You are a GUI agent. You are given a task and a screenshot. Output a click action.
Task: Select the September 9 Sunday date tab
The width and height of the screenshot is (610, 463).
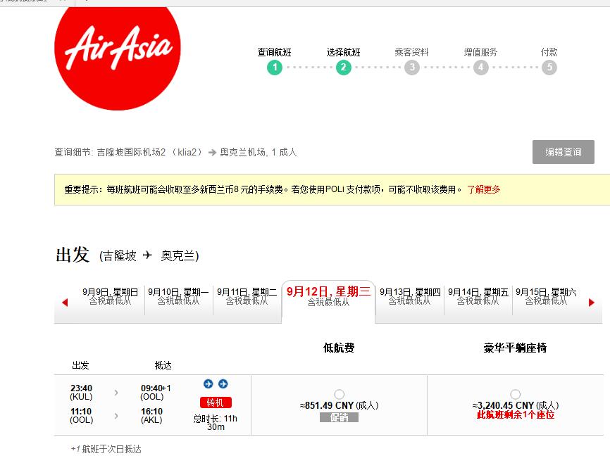pos(111,296)
